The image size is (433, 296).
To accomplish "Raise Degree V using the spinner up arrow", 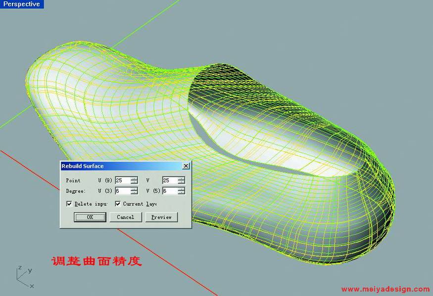I will [x=181, y=189].
